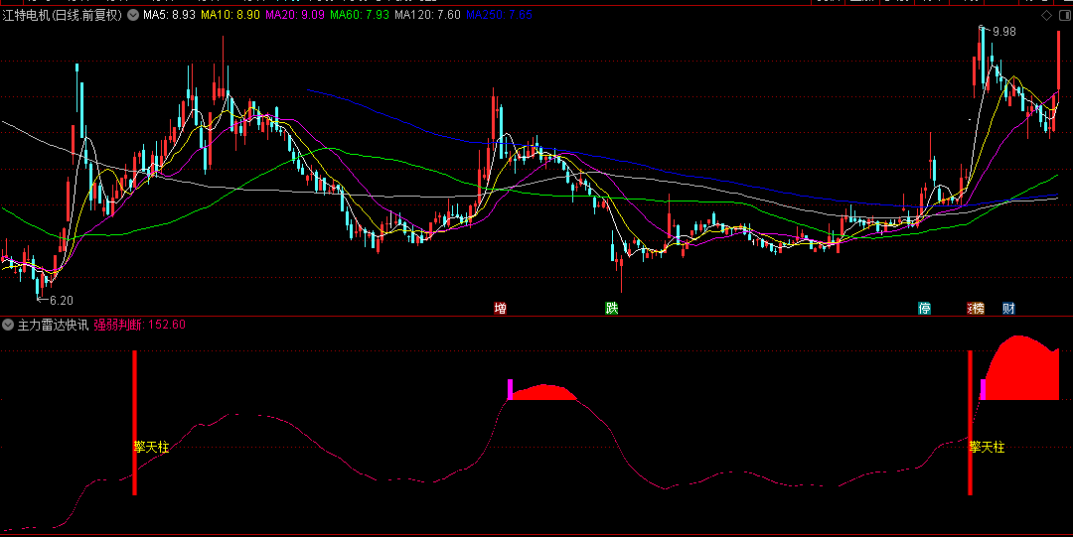The image size is (1073, 537).
Task: Click the teal 停 event marker
Action: 925,309
